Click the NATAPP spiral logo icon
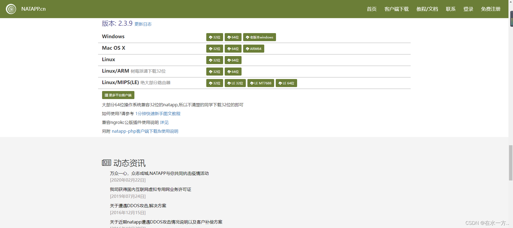The width and height of the screenshot is (513, 228). 11,9
